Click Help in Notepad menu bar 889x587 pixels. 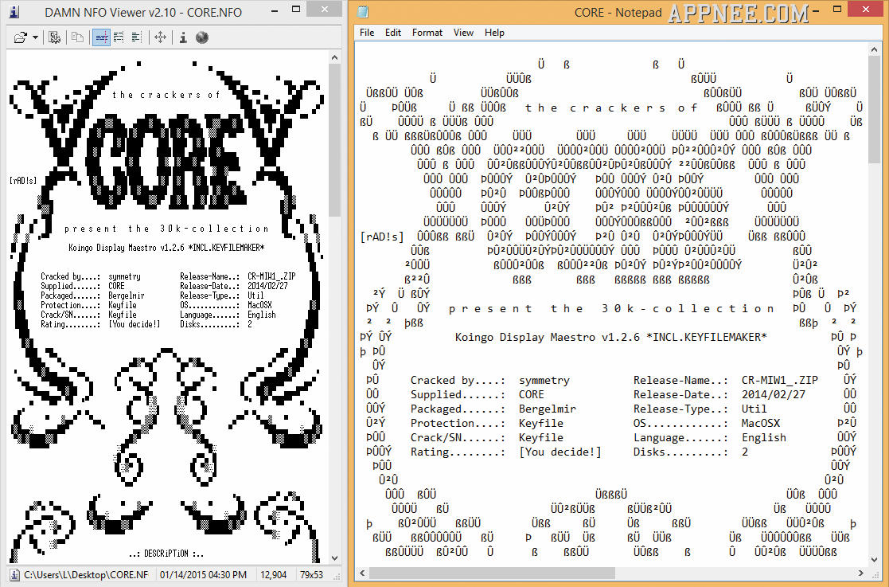click(494, 33)
